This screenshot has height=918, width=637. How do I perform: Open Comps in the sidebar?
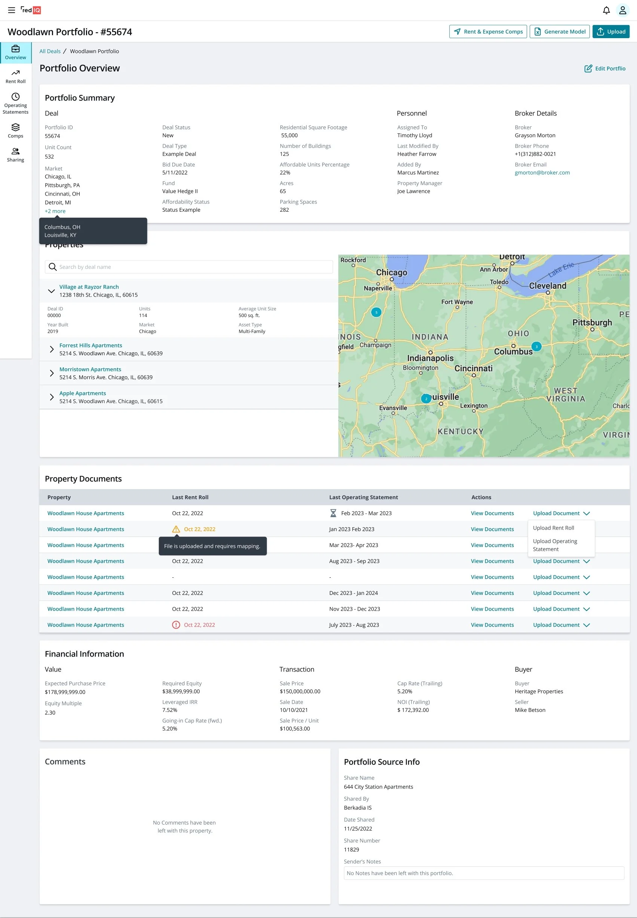pyautogui.click(x=16, y=131)
